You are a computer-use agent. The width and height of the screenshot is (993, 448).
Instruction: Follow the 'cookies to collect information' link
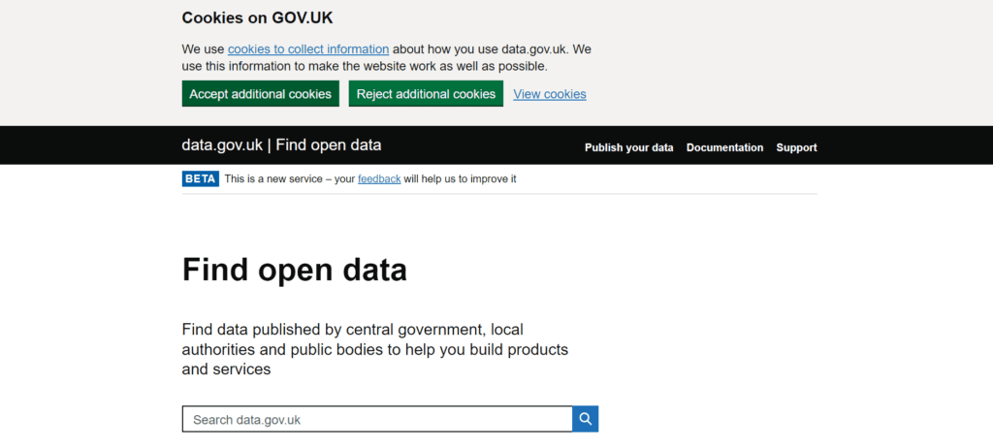tap(308, 49)
